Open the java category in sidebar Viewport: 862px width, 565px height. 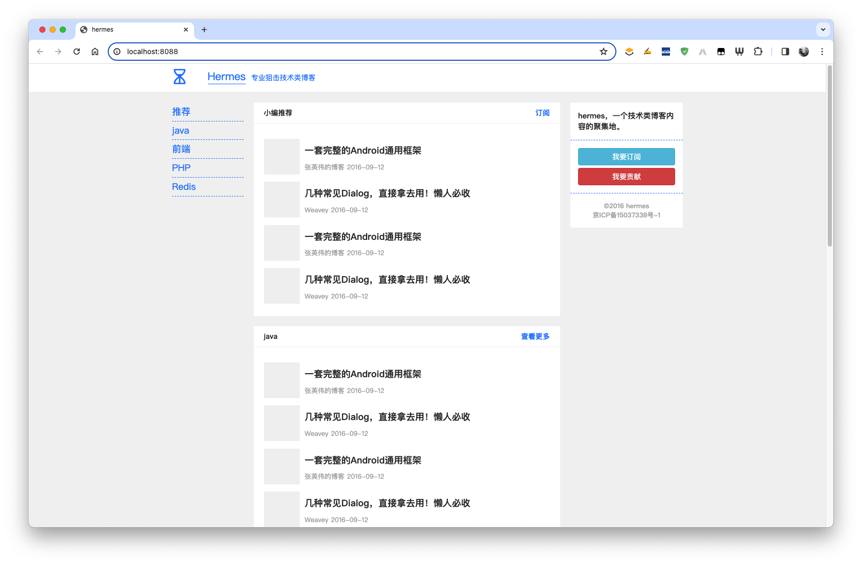click(x=181, y=131)
